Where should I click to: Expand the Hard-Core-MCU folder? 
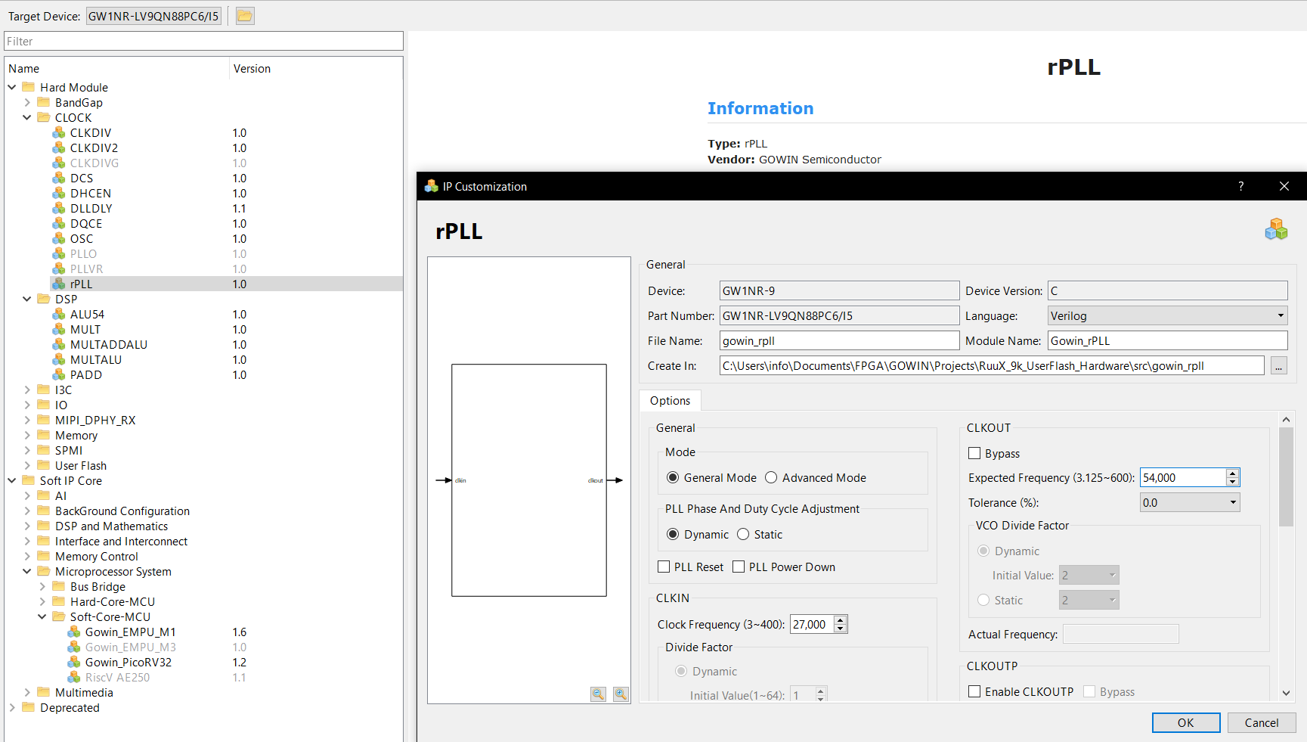click(x=42, y=601)
